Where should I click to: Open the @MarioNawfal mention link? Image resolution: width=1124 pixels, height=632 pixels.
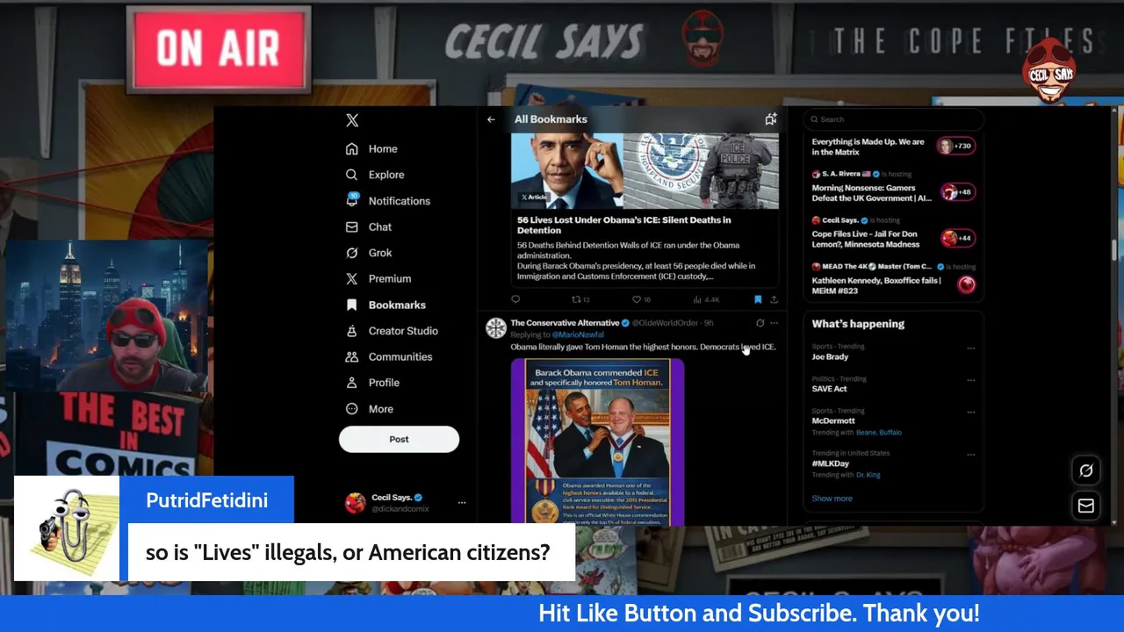[x=578, y=334]
